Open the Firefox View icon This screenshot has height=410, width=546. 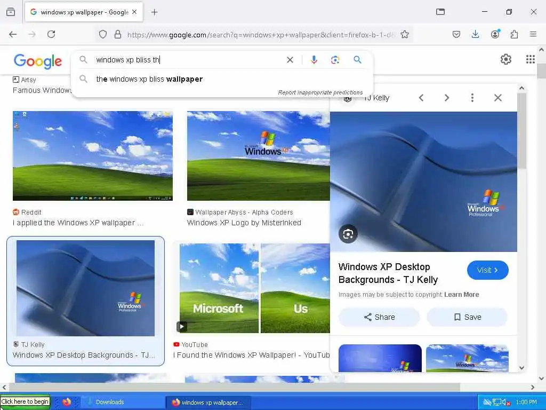tap(11, 12)
